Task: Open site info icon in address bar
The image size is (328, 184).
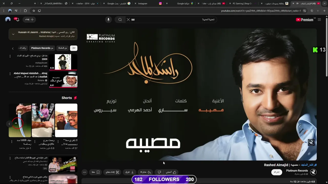Action: [305, 11]
